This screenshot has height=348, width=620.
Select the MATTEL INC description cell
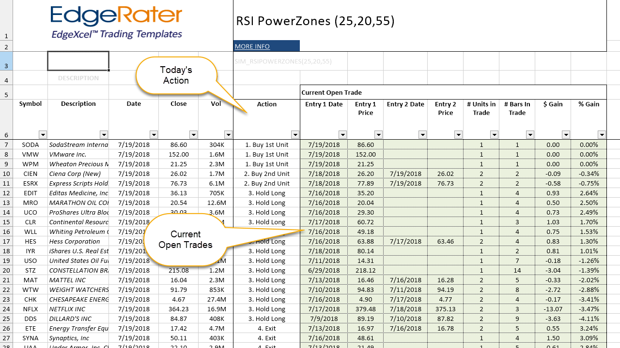78,280
